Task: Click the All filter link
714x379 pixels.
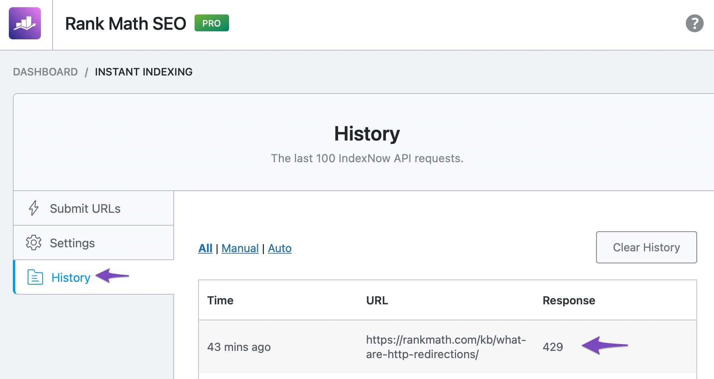Action: 205,248
